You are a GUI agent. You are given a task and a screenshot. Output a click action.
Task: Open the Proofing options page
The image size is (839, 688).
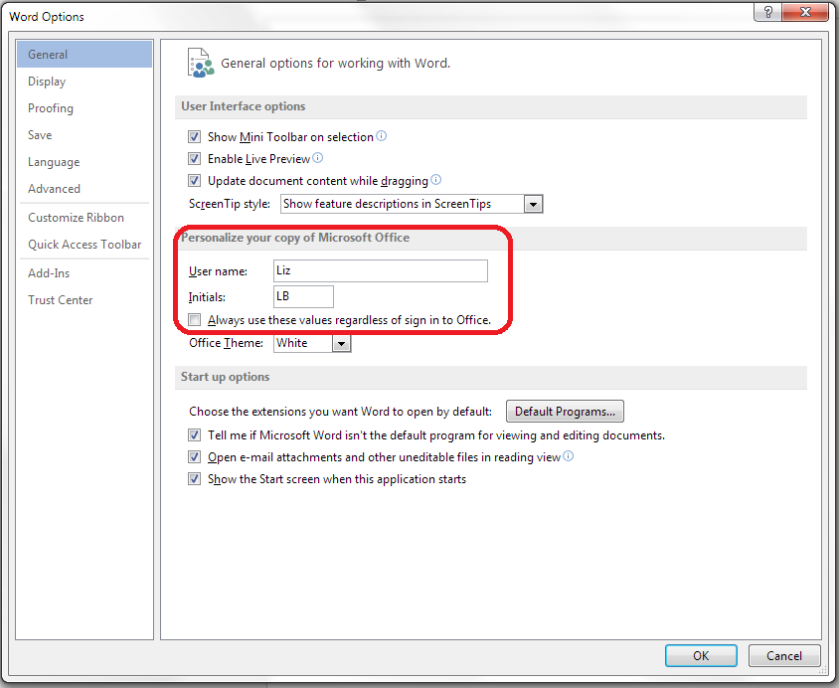pos(51,108)
